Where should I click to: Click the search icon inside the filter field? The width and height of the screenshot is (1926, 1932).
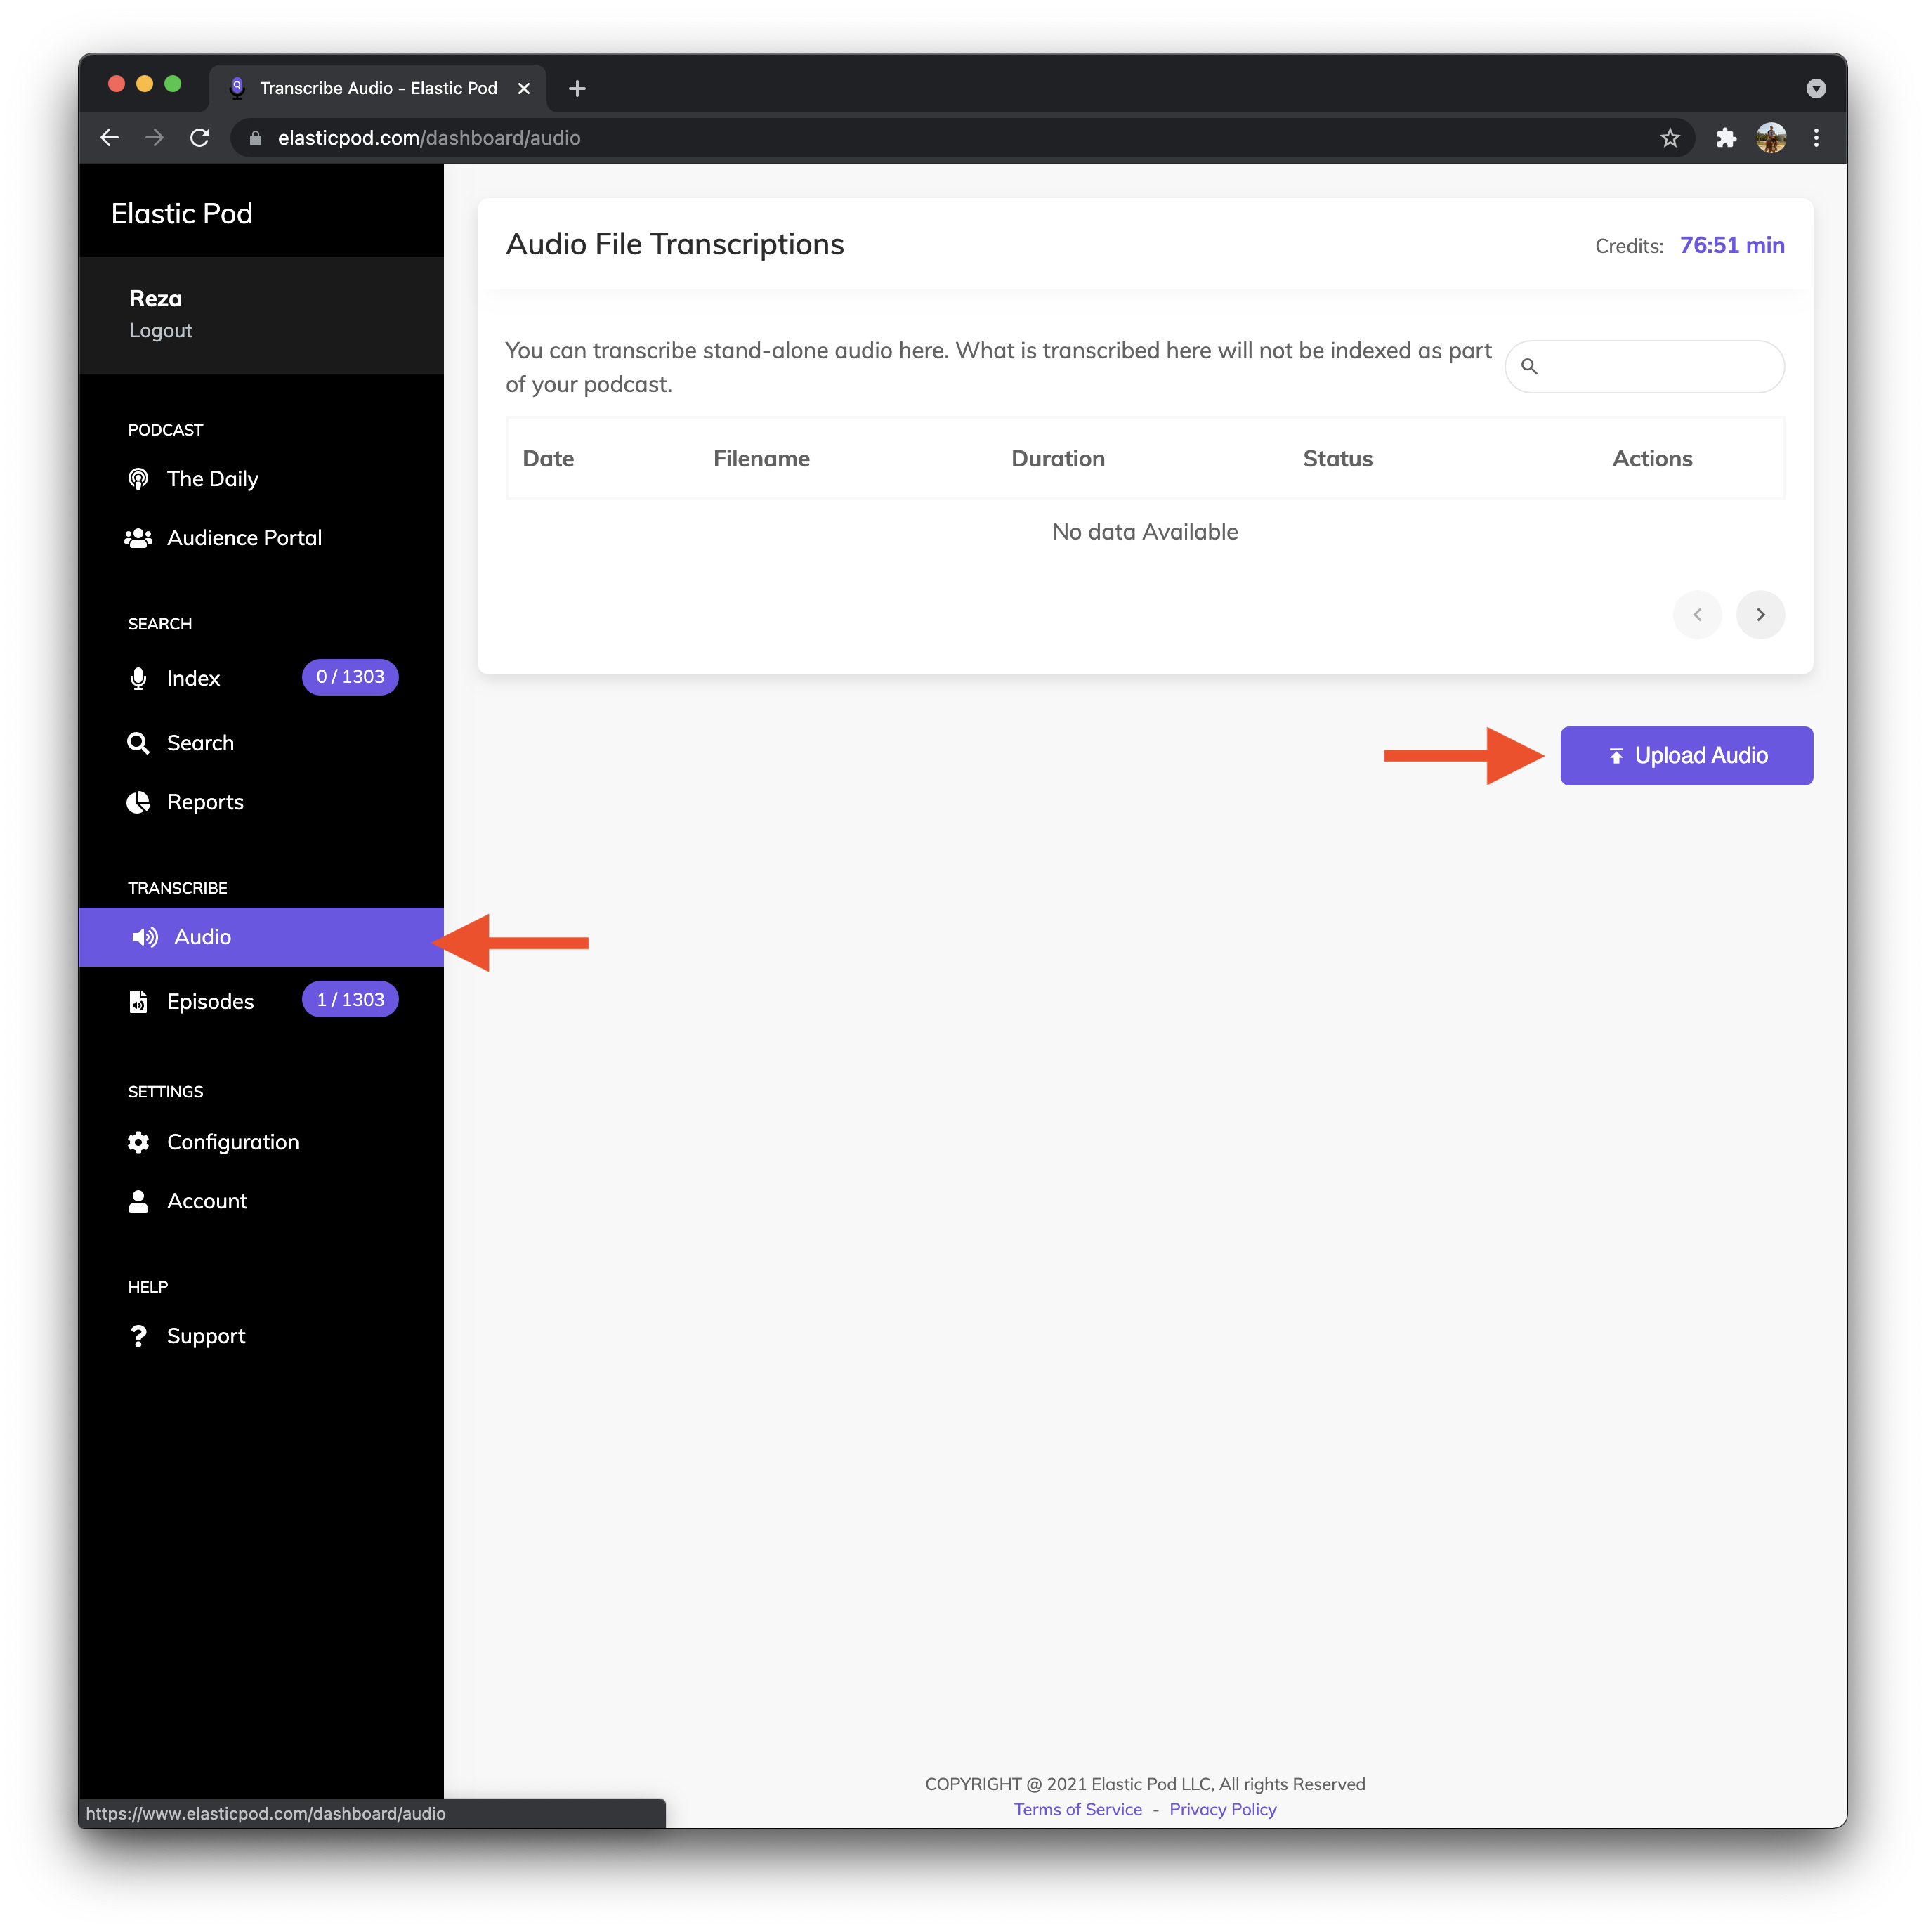pyautogui.click(x=1529, y=367)
